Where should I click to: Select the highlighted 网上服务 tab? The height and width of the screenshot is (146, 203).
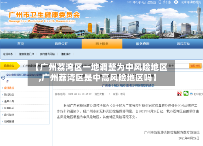(x=102, y=44)
